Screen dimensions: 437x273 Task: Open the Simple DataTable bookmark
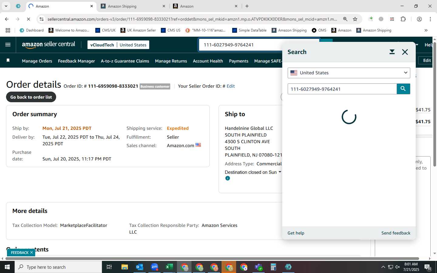tap(249, 30)
